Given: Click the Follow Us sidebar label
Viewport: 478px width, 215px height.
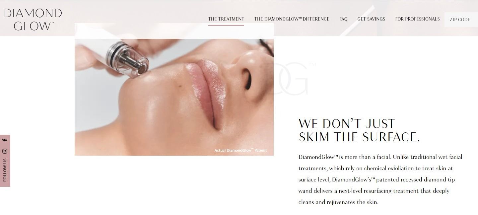Looking at the screenshot, I should [x=5, y=170].
